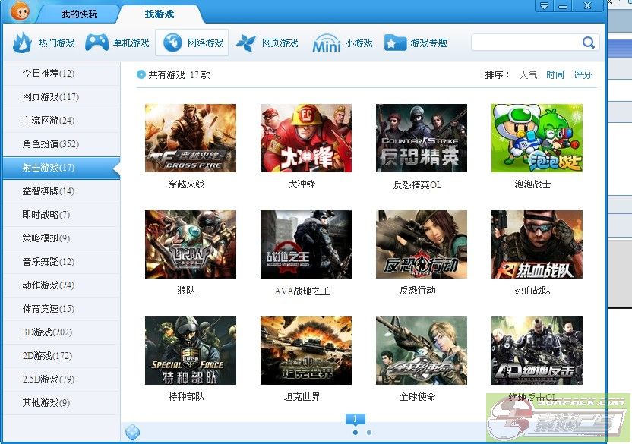Sort games by 时间
The width and height of the screenshot is (632, 444).
pos(555,75)
